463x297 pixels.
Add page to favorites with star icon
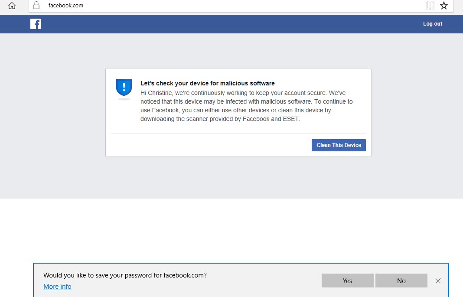(444, 5)
